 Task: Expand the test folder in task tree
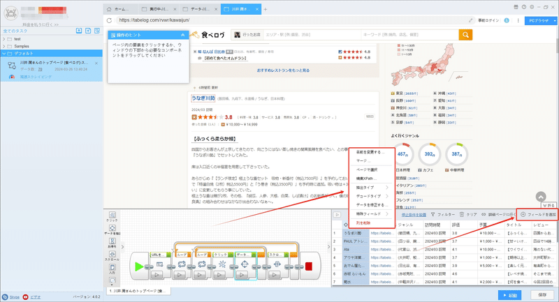pos(4,39)
